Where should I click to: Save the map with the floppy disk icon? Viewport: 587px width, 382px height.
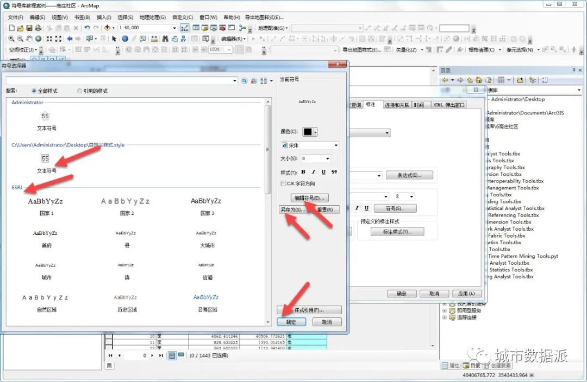(x=29, y=28)
